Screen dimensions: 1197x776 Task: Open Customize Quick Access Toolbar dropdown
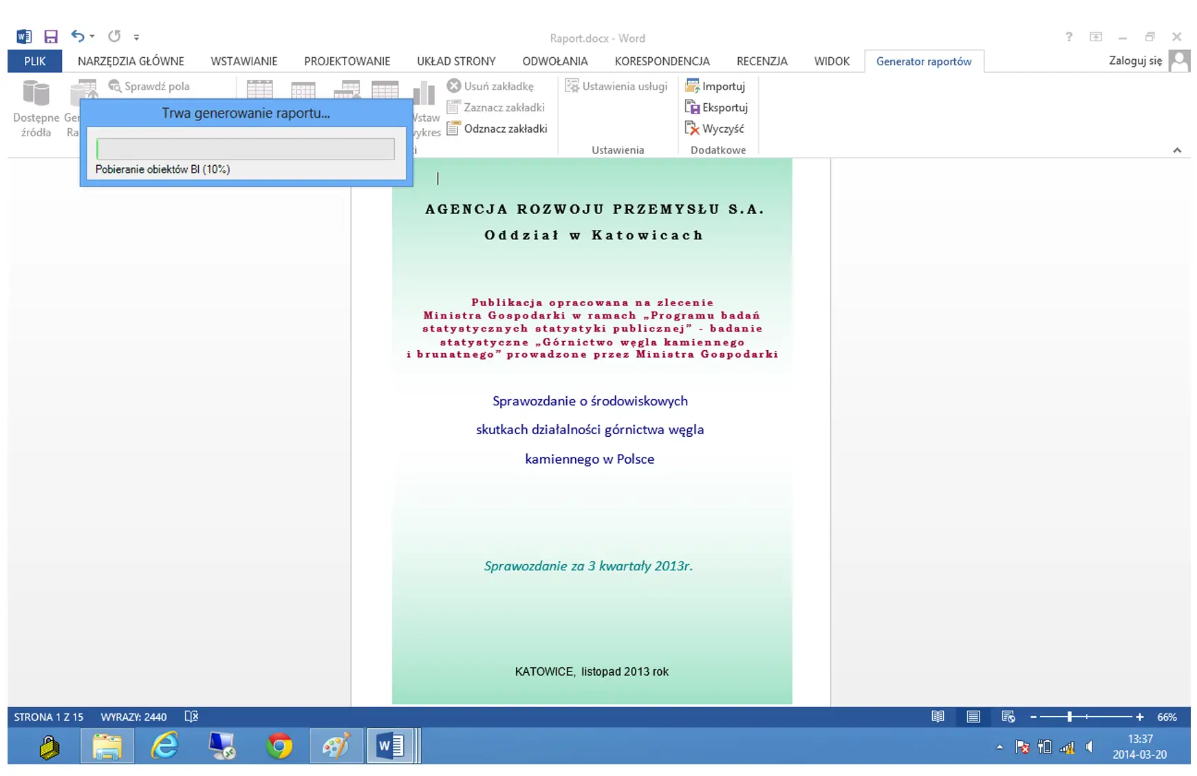click(136, 37)
